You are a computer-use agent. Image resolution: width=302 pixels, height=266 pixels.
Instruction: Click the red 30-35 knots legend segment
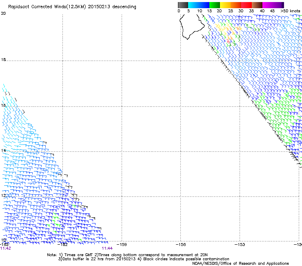coord(246,5)
